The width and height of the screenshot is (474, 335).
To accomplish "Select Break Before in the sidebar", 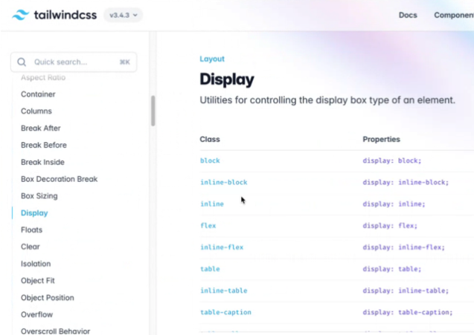I will [x=43, y=145].
